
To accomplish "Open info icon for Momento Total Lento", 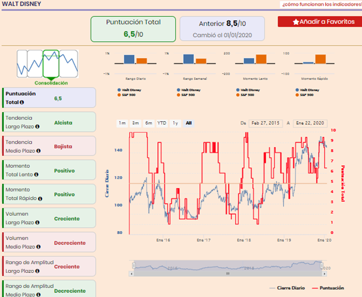I will [36, 175].
